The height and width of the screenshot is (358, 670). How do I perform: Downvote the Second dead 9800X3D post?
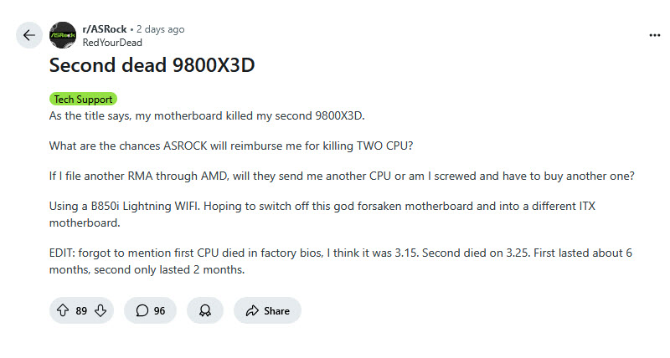[100, 310]
